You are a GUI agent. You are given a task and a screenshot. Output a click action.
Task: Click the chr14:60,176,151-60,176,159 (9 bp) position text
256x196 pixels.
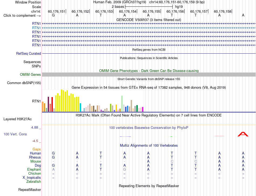tap(177, 2)
